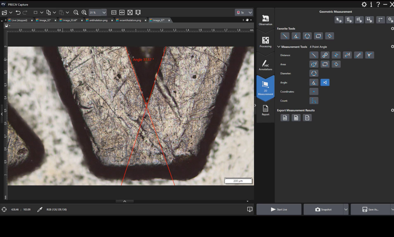Viewport: 394px width, 237px height.
Task: Open the zoom percentage dropdown
Action: point(103,12)
